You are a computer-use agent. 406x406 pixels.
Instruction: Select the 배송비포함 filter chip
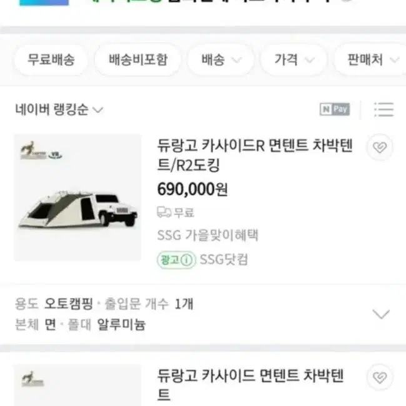138,60
